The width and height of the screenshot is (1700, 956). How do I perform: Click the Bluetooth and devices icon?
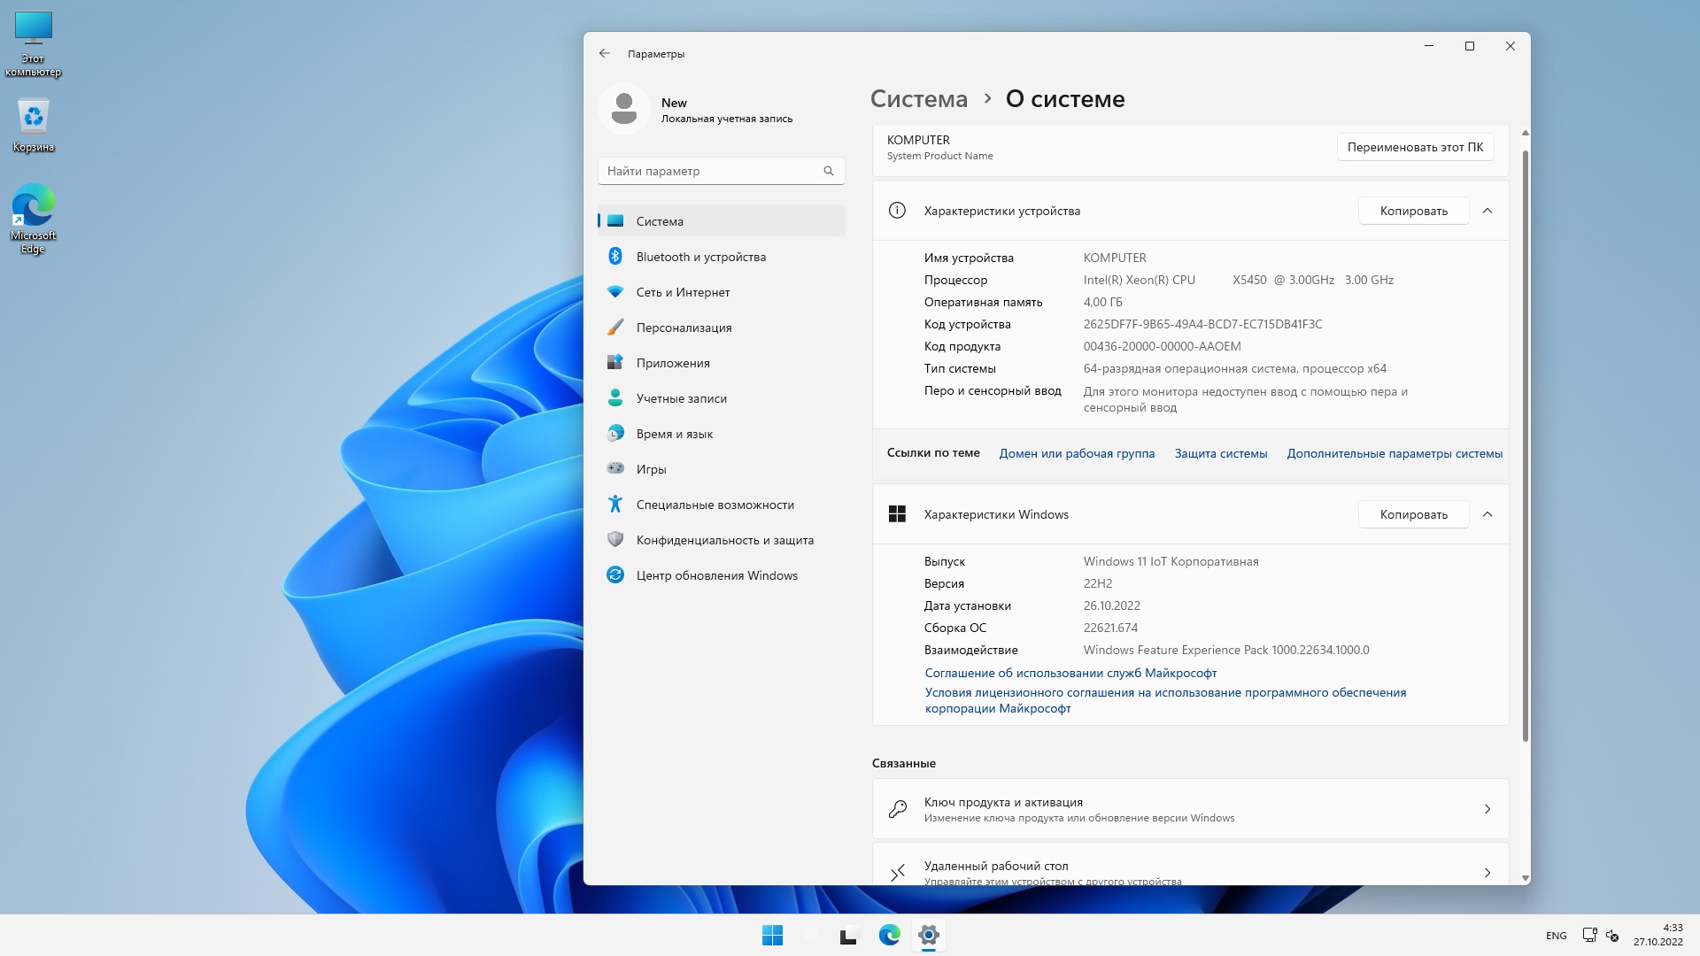pos(615,257)
